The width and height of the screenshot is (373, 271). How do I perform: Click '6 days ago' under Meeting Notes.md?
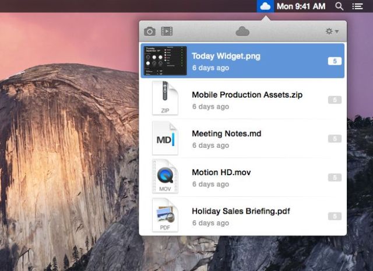point(210,145)
